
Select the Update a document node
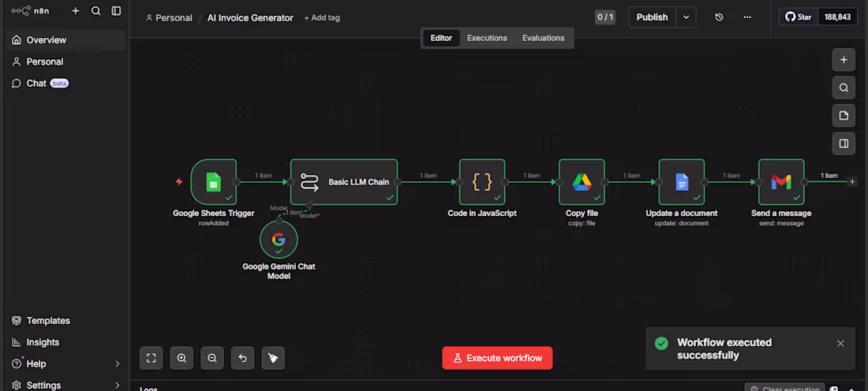coord(682,182)
